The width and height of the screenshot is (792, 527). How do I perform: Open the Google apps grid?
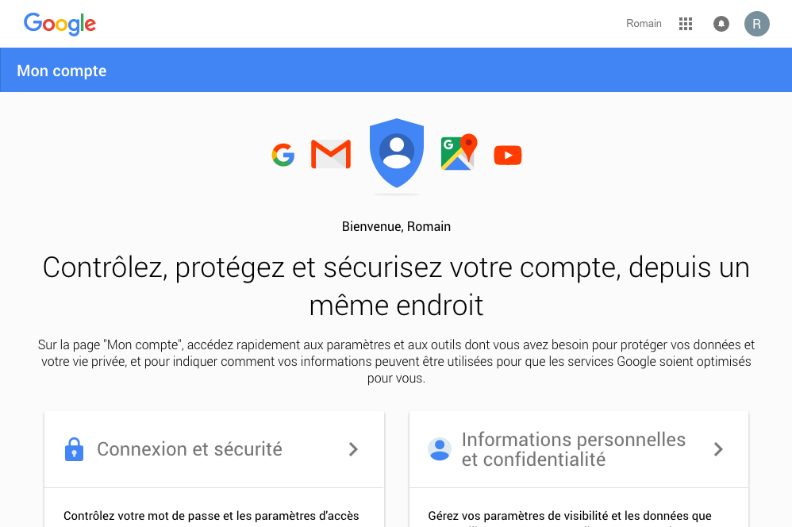tap(685, 24)
